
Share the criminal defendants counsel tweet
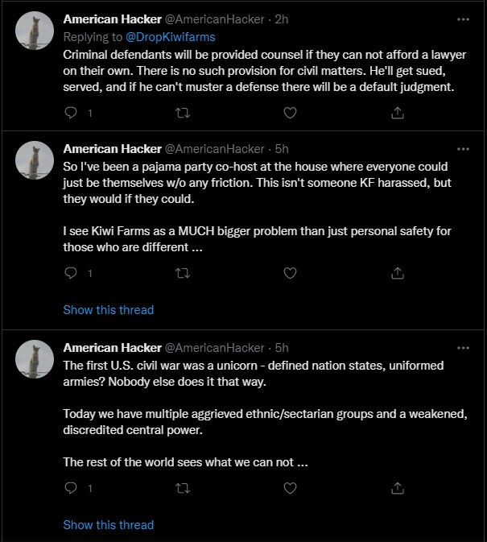click(x=397, y=114)
